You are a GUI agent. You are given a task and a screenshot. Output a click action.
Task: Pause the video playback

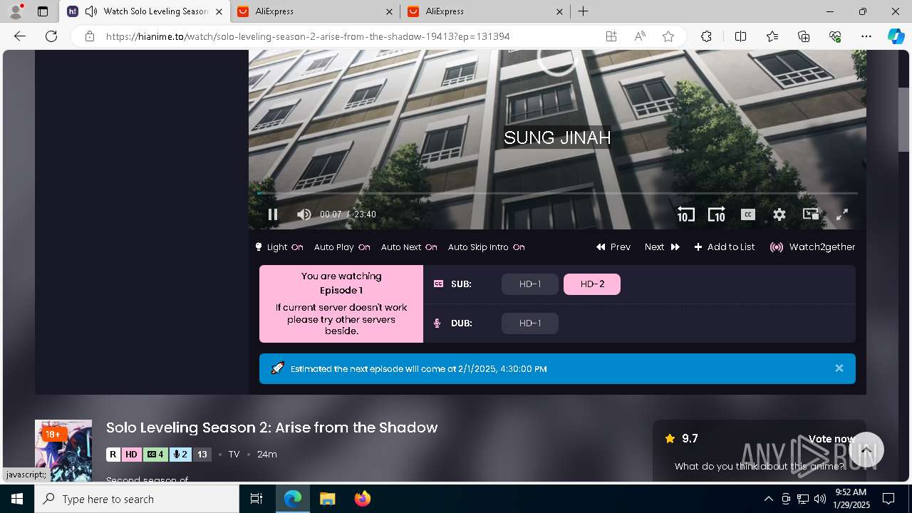coord(273,214)
